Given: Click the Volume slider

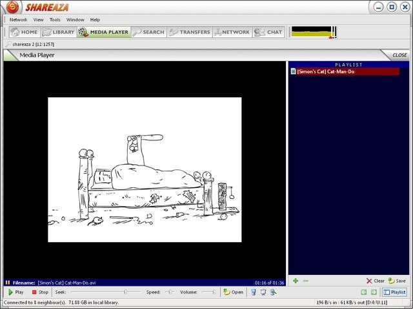Looking at the screenshot, I should click(x=208, y=292).
